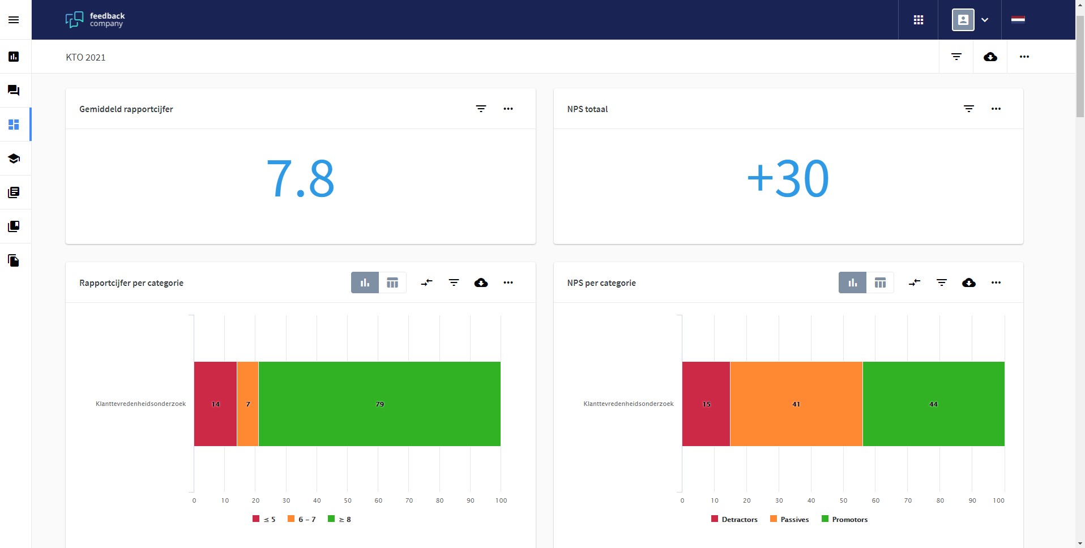Image resolution: width=1085 pixels, height=548 pixels.
Task: Compare data in Rapportcijfer per categorie
Action: click(x=426, y=282)
